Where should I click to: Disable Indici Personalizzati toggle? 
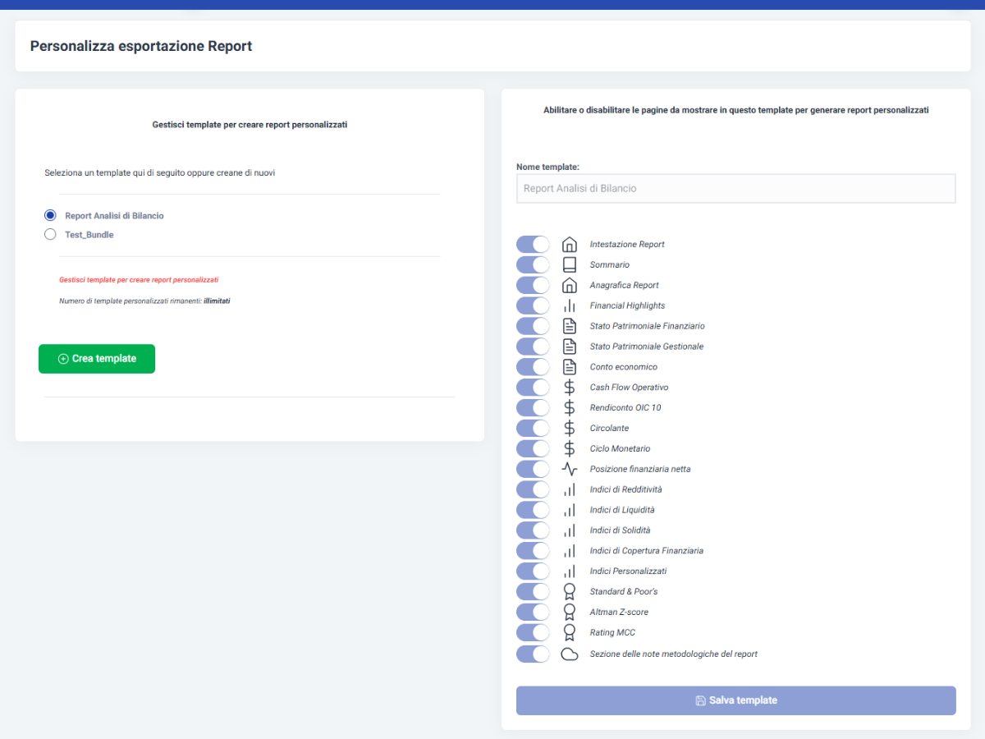pos(533,571)
